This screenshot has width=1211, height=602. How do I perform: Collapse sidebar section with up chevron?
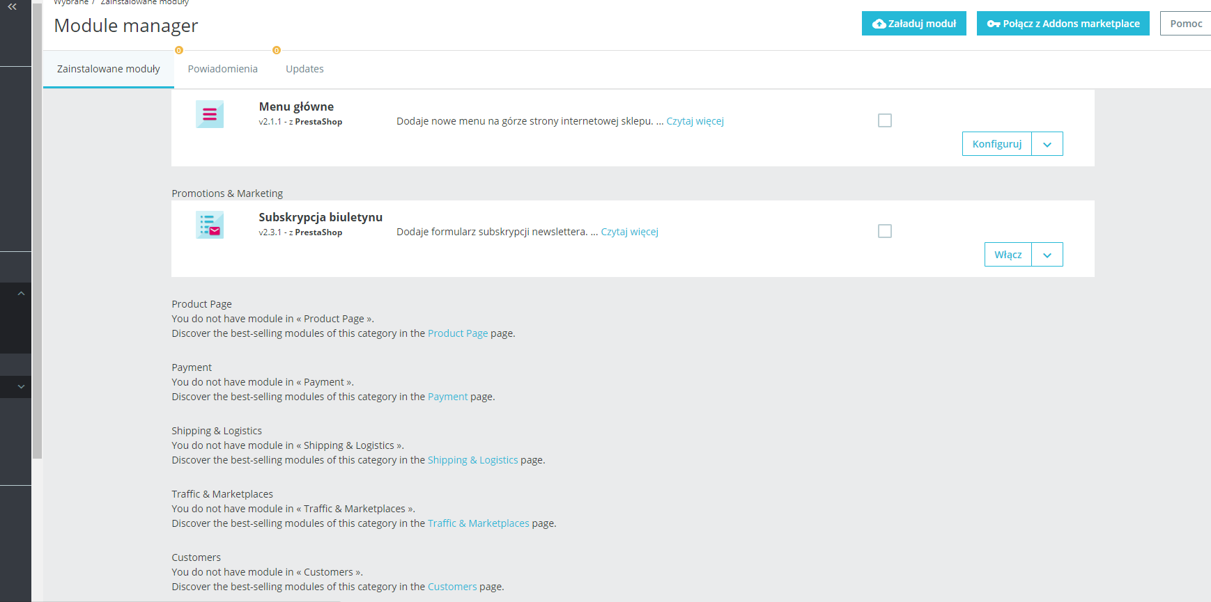pos(21,294)
